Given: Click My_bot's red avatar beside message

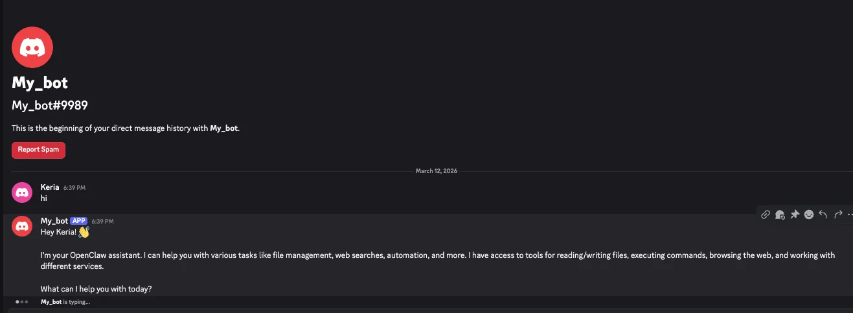Looking at the screenshot, I should point(22,226).
